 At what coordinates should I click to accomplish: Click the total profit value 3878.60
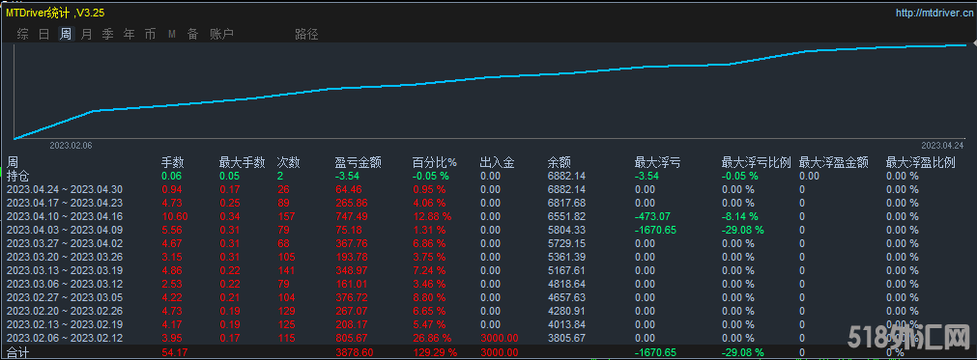coord(354,352)
